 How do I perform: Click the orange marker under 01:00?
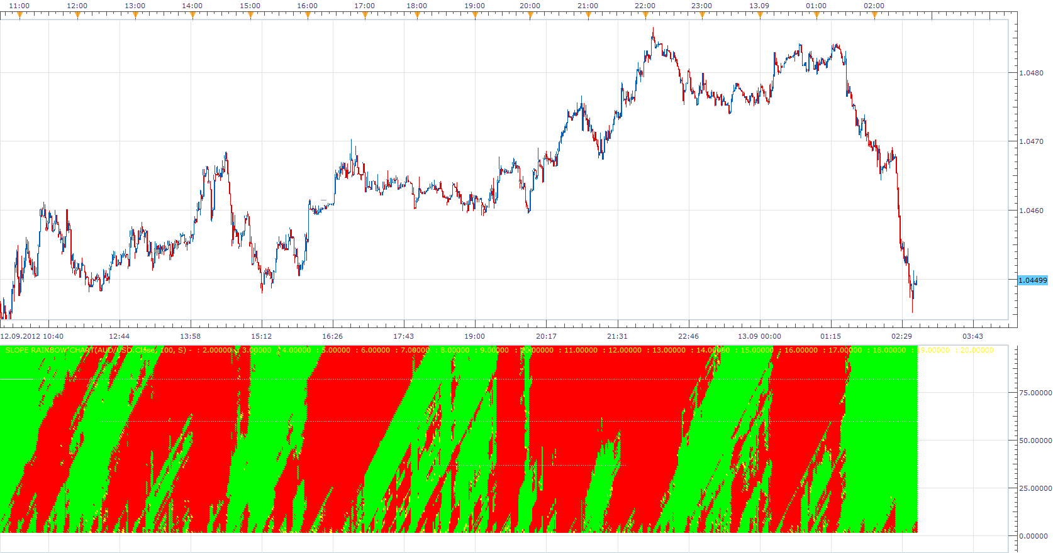tap(816, 16)
